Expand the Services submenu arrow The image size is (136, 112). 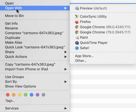[65, 108]
